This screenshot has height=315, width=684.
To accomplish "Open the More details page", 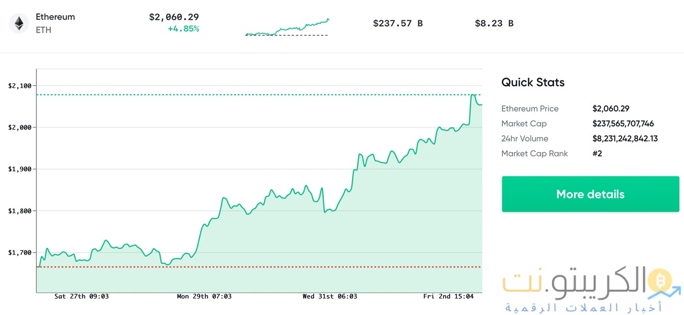I will click(590, 194).
